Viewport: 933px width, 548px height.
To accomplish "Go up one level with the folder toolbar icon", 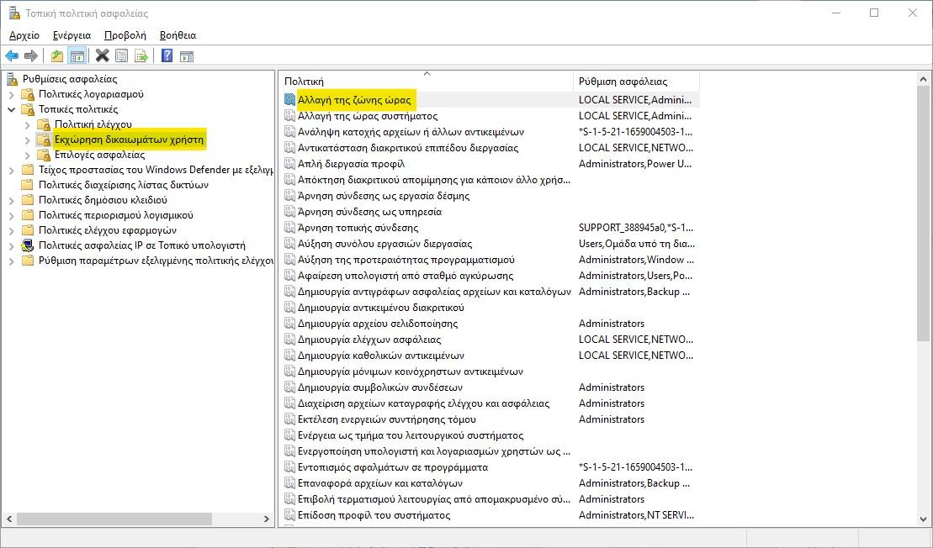I will [x=57, y=55].
